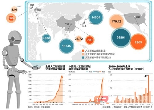
Task: Click the 全球人工智能新增企业数量发展趋势 chart title
Action: pos(55,68)
